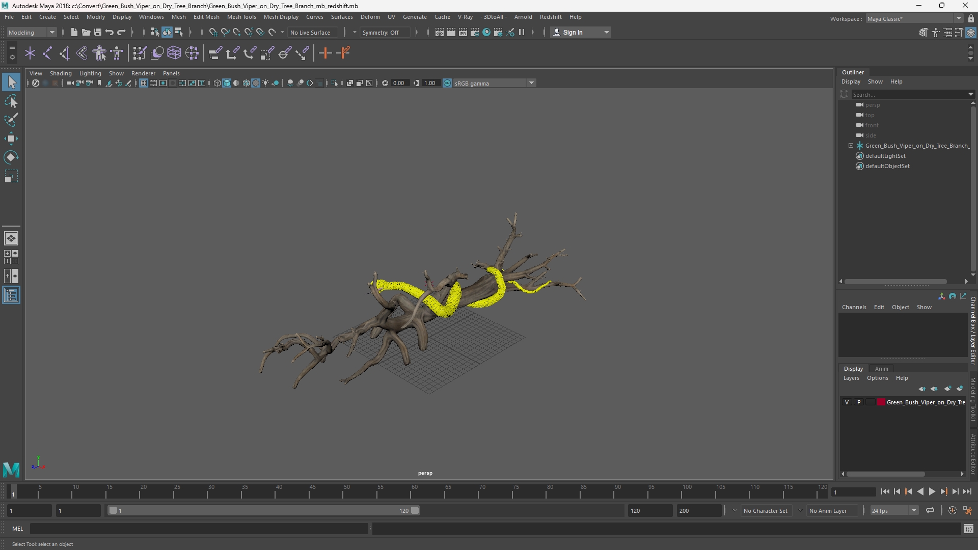Open the Redshift menu

pyautogui.click(x=551, y=17)
